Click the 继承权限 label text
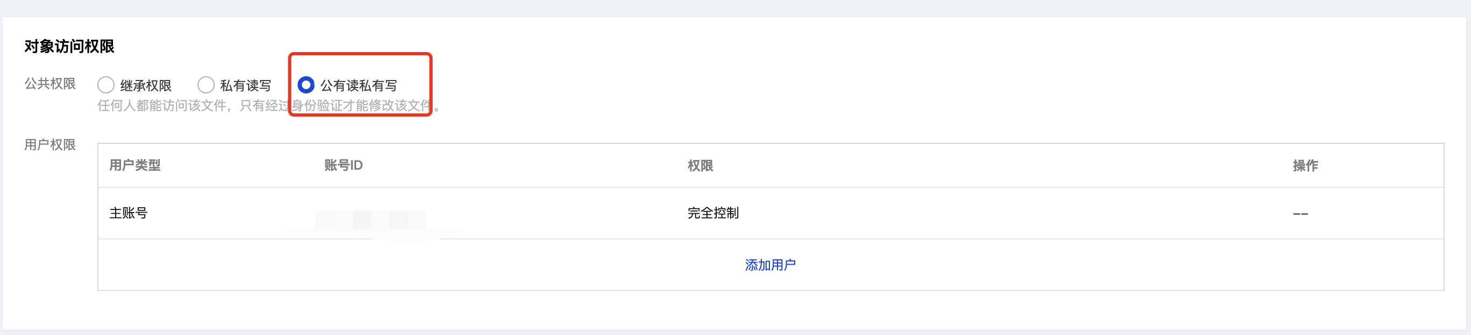The height and width of the screenshot is (335, 1471). pyautogui.click(x=146, y=85)
